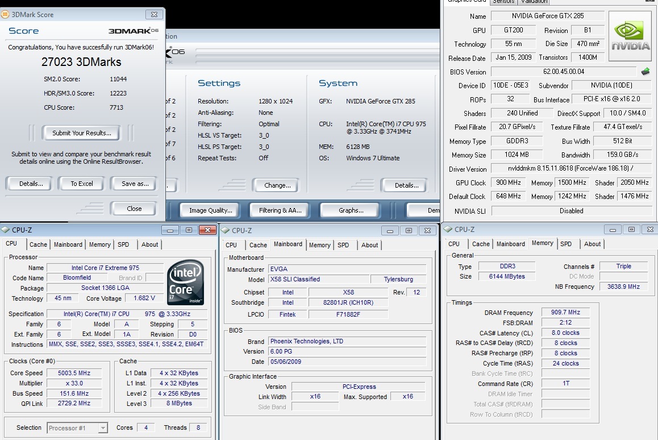Click the Instructions field listing MMX, SSE
Screen dimensions: 658x440
(x=126, y=344)
